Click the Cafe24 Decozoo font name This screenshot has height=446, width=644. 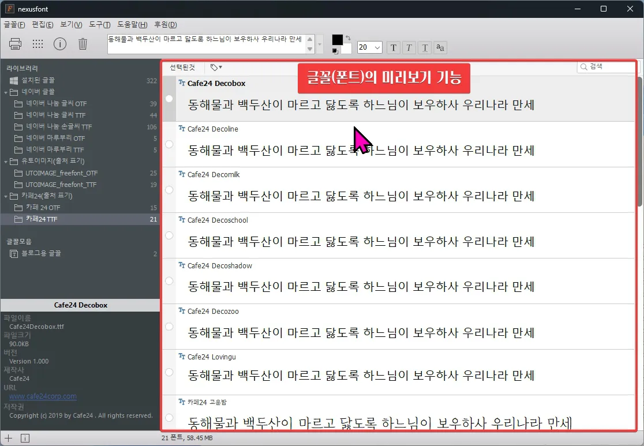(x=213, y=312)
